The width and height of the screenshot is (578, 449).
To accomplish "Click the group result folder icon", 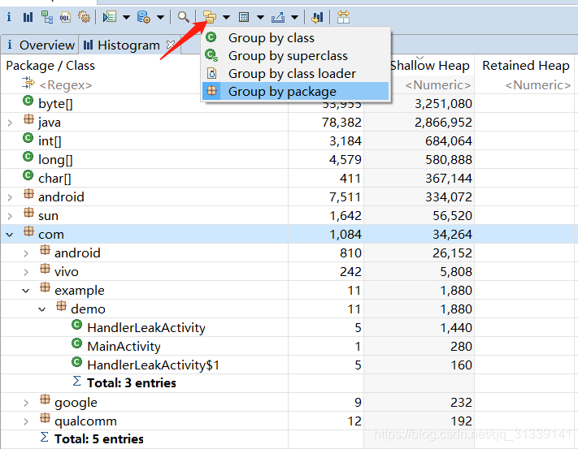I will point(210,17).
